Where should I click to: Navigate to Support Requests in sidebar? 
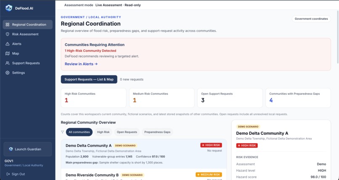coord(28,63)
